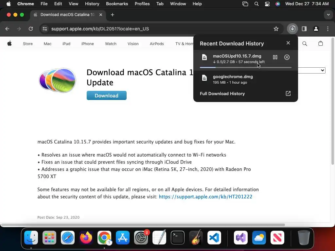Open the View menu
335x251 pixels.
tap(73, 4)
